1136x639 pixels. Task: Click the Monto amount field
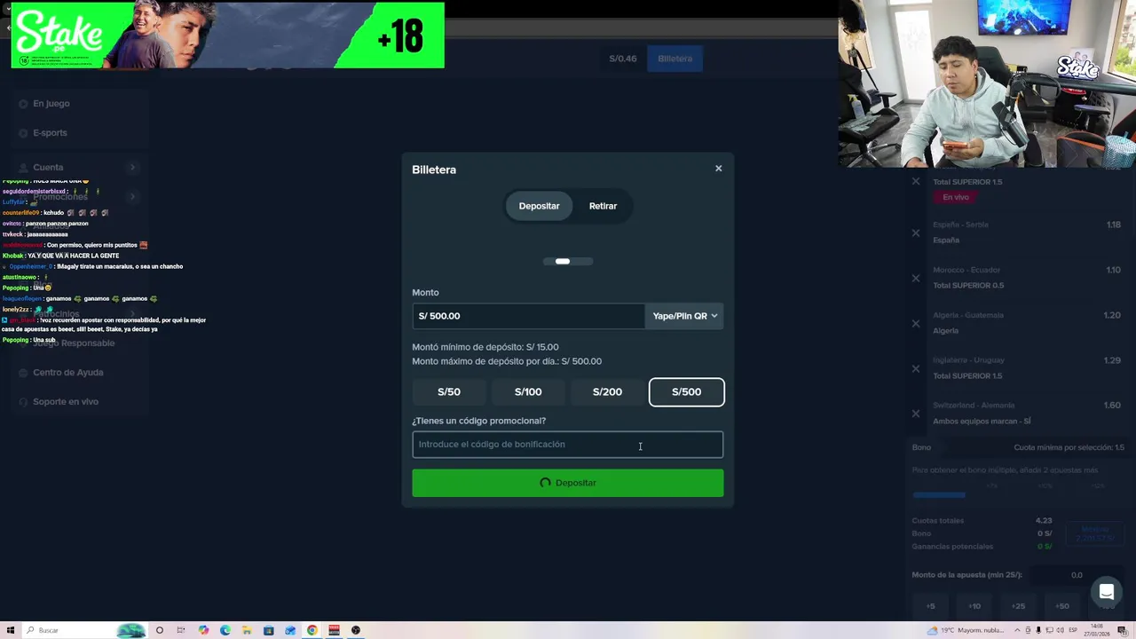[x=528, y=316]
